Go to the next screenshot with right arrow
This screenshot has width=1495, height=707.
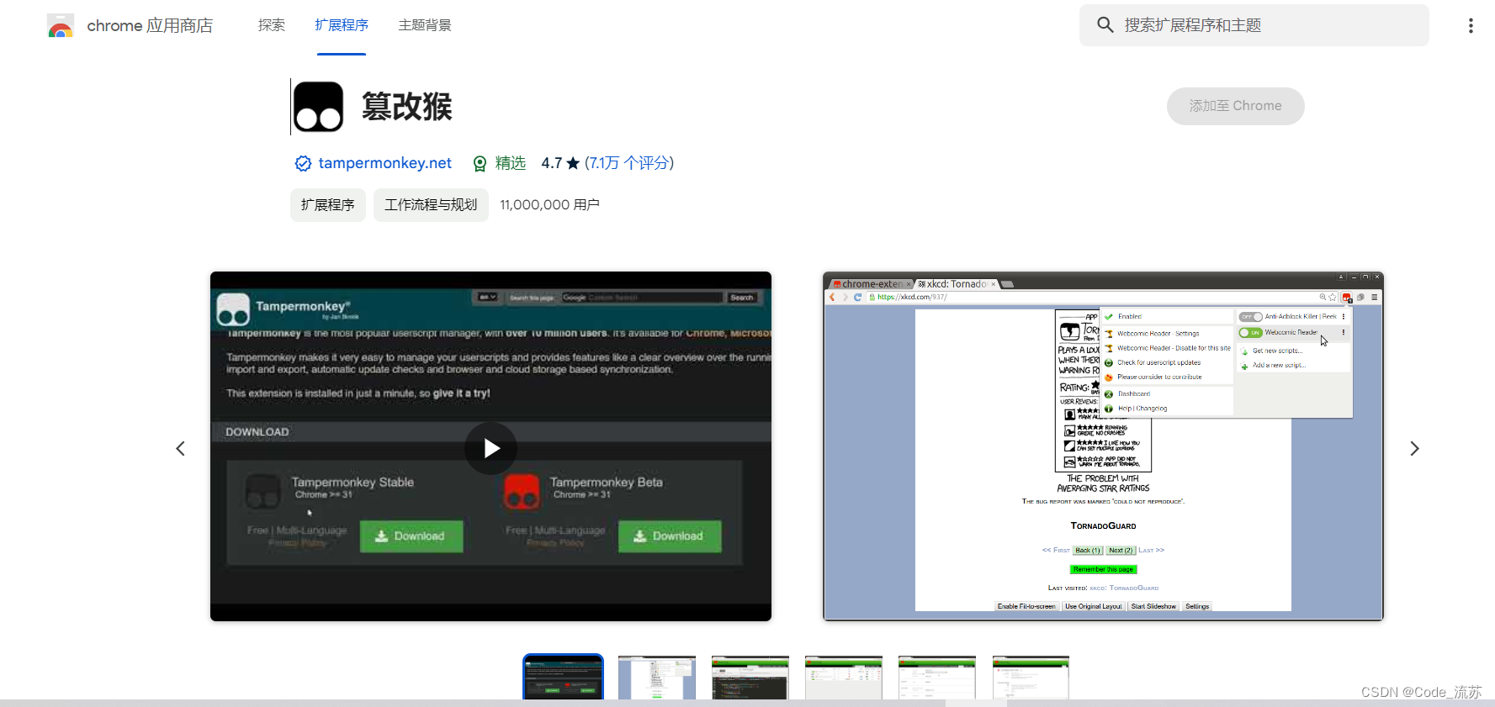coord(1414,448)
